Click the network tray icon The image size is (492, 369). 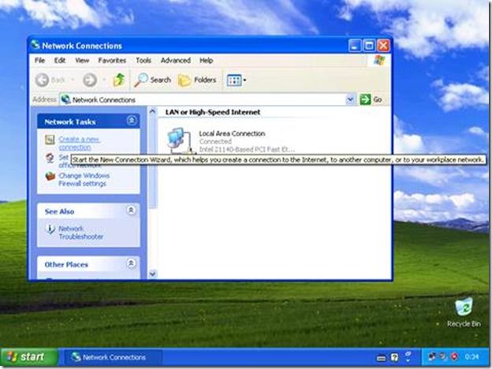point(432,356)
